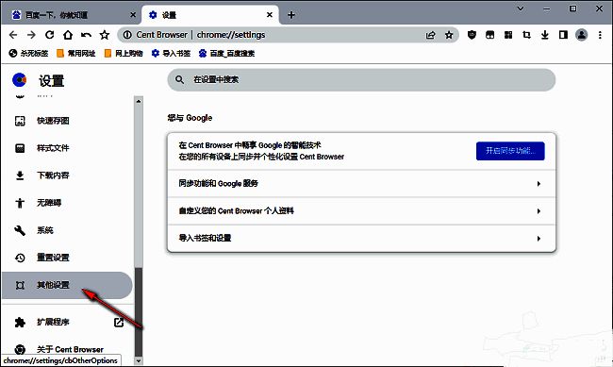Open 关于 Cent Browser in sidebar

pos(67,349)
